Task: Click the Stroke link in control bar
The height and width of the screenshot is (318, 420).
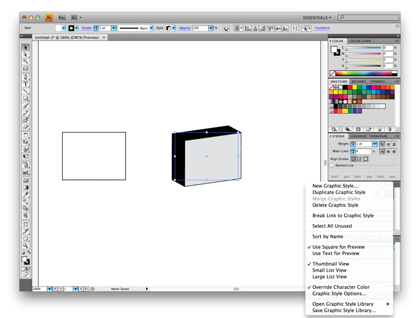Action: [x=87, y=28]
